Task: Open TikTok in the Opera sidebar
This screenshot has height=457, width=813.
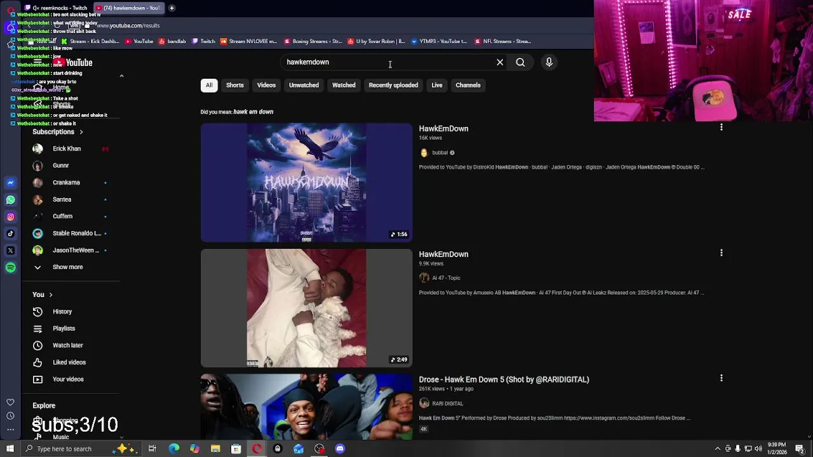Action: [10, 234]
